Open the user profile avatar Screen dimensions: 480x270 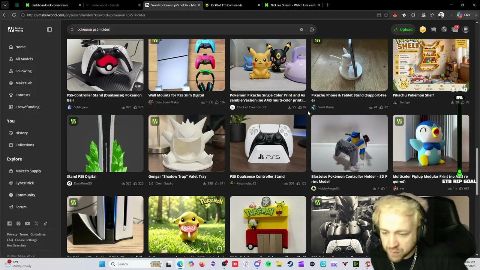[466, 30]
